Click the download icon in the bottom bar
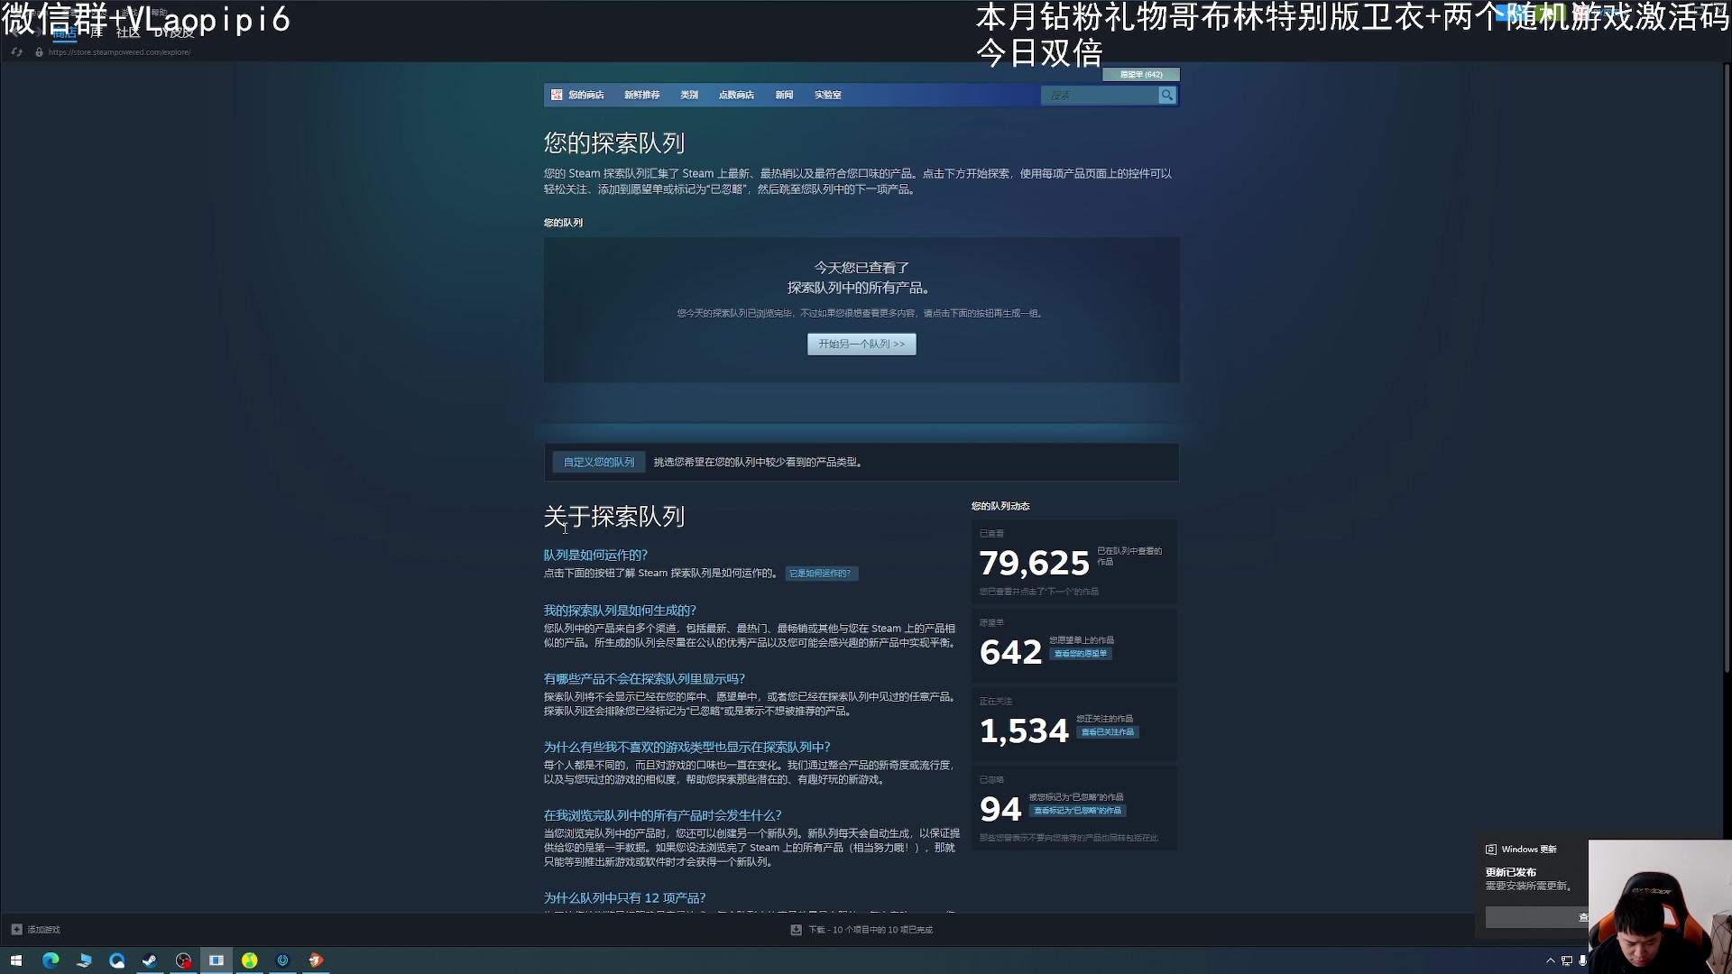Screen dimensions: 1732x974 796,930
